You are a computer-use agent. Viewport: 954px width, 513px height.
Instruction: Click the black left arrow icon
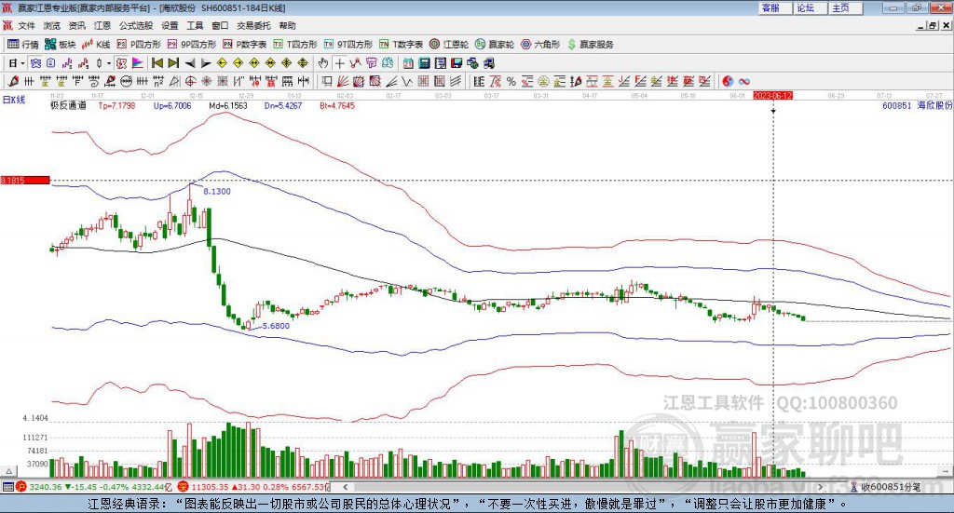190,63
